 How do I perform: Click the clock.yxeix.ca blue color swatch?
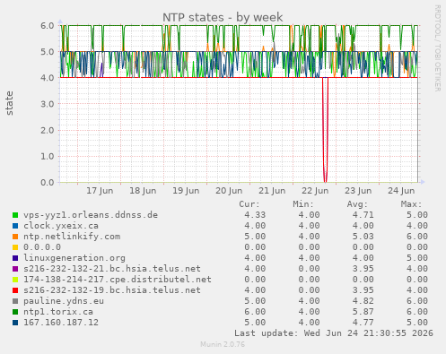pyautogui.click(x=15, y=226)
